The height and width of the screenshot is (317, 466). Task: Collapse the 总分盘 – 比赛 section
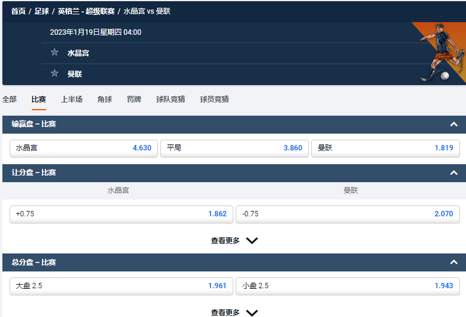(453, 262)
